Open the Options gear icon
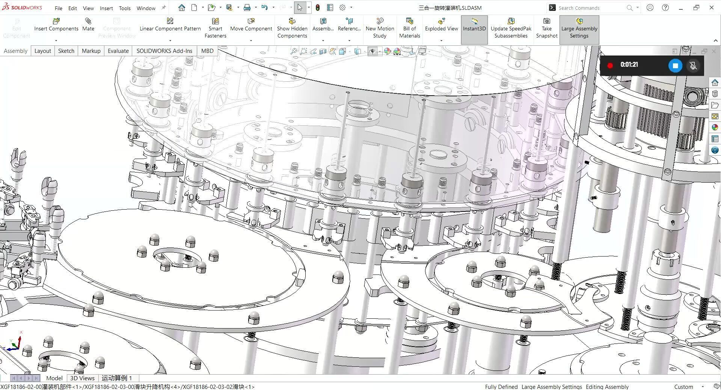This screenshot has height=390, width=721. (x=342, y=7)
